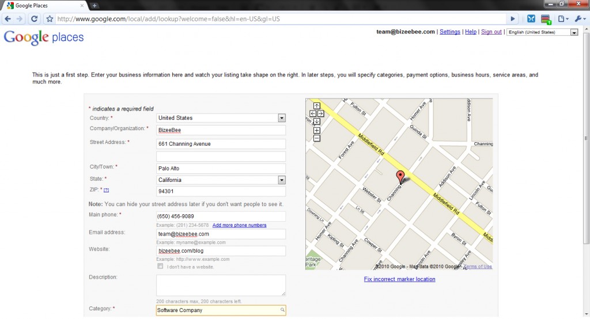Select the Google Places browser tab
Viewport: 590px width, 319px height.
pos(44,6)
